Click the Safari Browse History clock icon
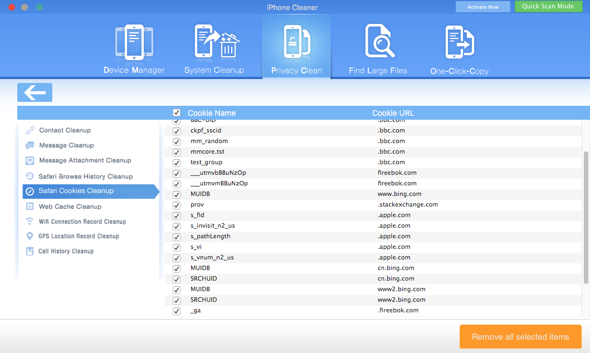 [30, 176]
